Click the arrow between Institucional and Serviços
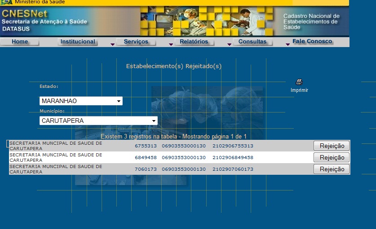The height and width of the screenshot is (229, 376). pos(112,44)
